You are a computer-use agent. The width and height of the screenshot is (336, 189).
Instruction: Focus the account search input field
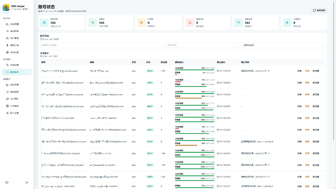(x=103, y=45)
